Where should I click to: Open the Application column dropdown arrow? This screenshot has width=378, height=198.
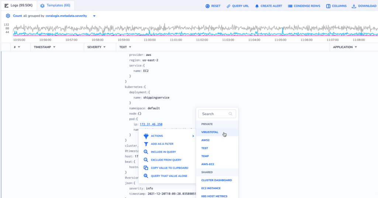pos(356,47)
